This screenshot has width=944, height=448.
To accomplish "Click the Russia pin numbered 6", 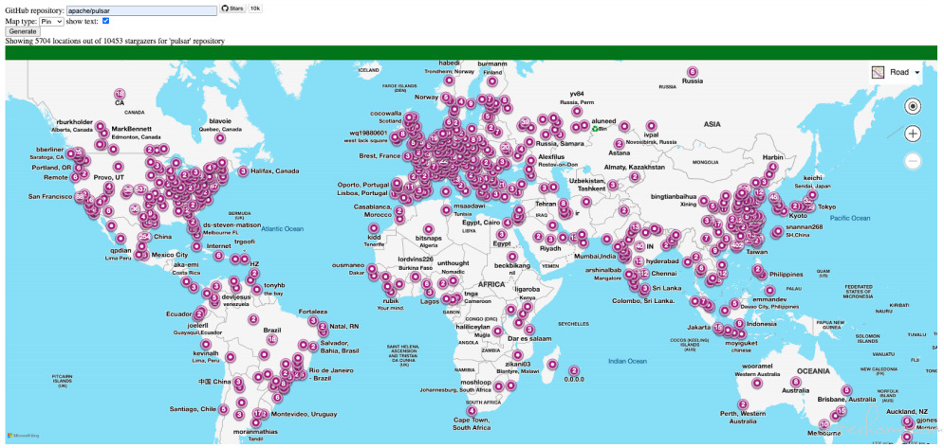I will point(692,72).
